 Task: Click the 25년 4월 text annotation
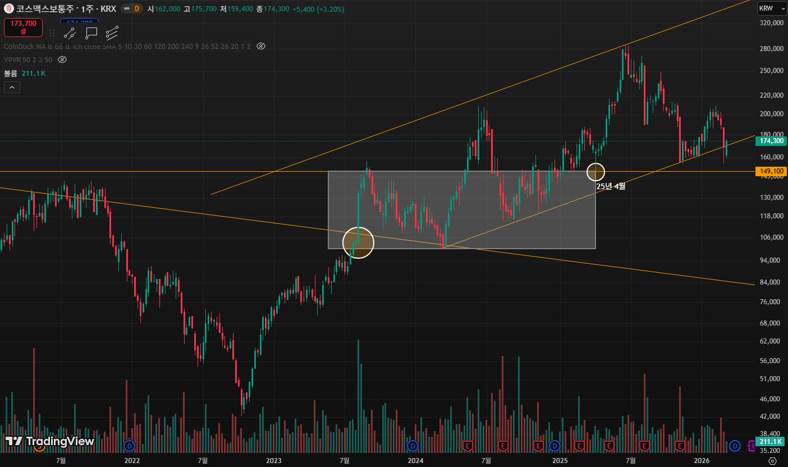click(x=611, y=186)
